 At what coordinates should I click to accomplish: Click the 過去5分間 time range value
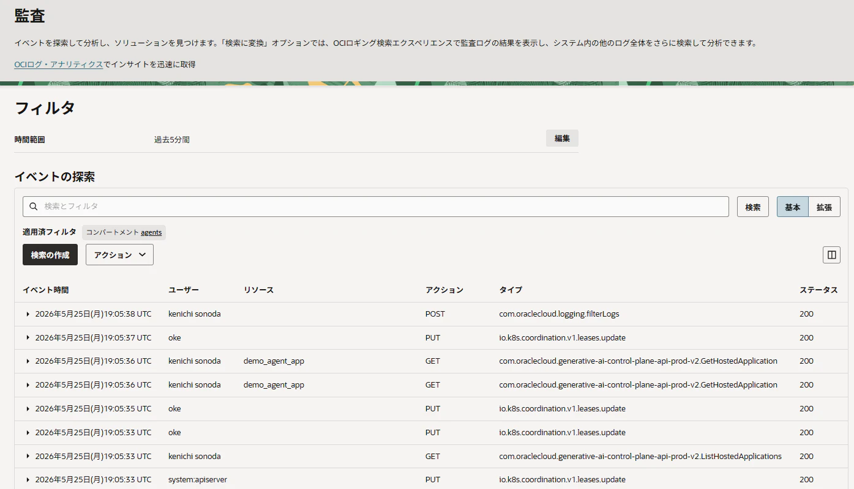[172, 140]
